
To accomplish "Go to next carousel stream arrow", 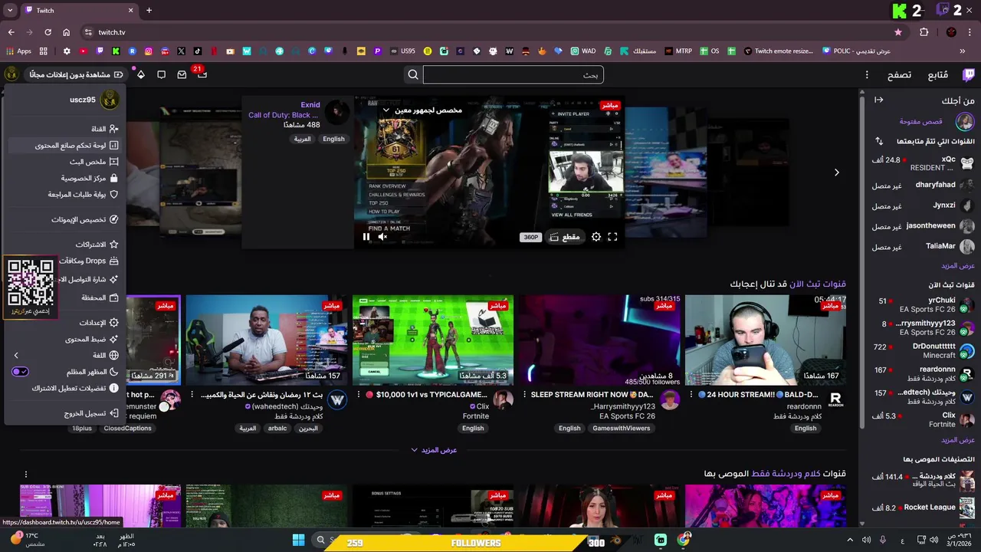I will (836, 172).
